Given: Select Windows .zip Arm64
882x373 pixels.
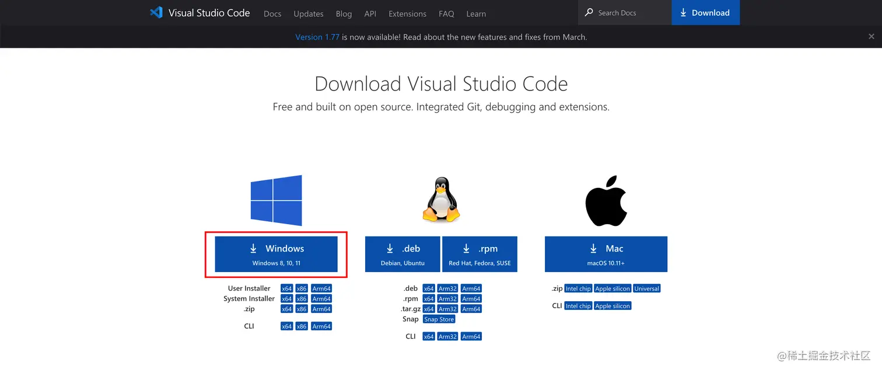Looking at the screenshot, I should tap(321, 309).
